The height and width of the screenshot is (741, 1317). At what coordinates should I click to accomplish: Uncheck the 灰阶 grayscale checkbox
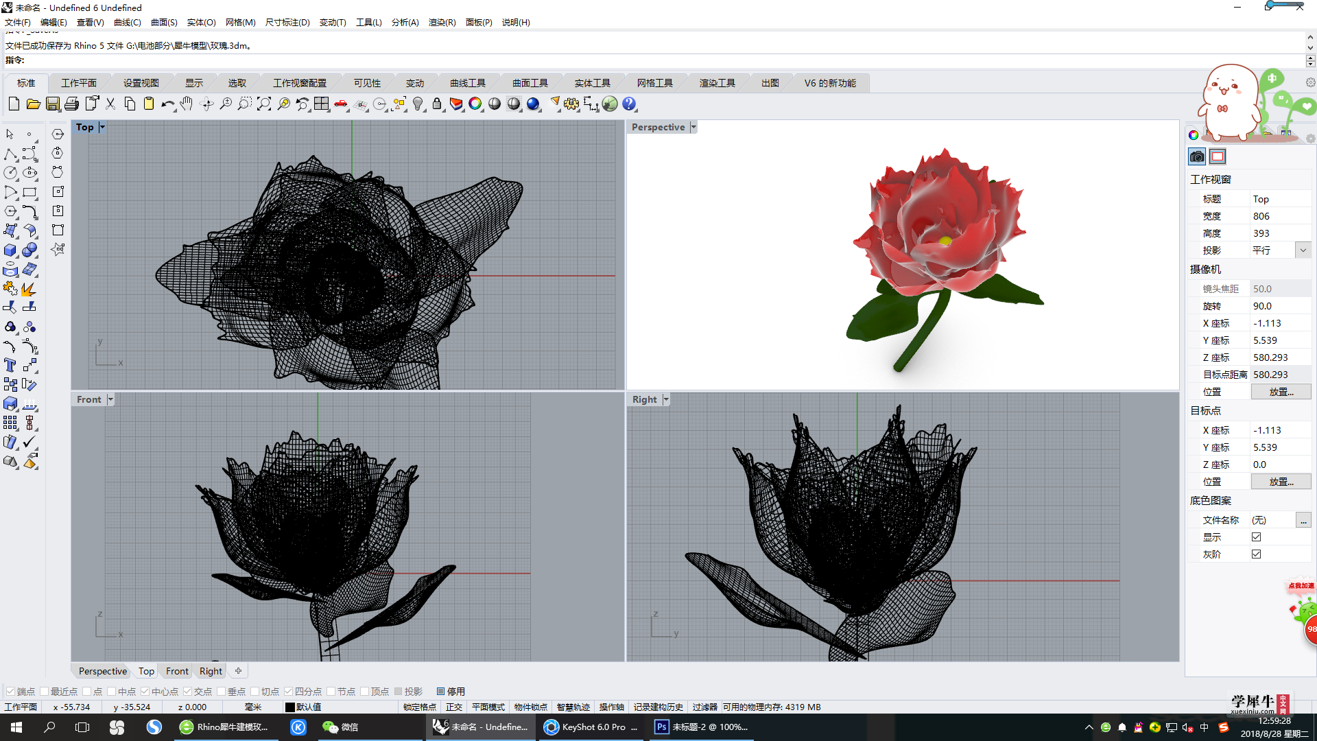point(1256,554)
